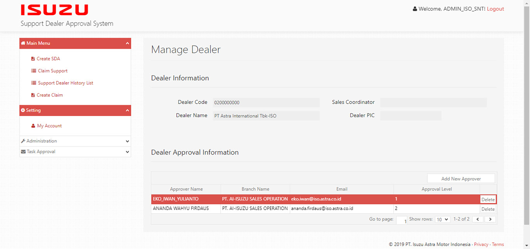530x249 pixels.
Task: Click the user profile icon beside Welcome
Action: click(415, 9)
